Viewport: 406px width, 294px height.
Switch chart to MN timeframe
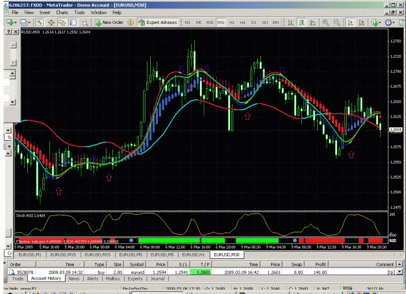[x=276, y=23]
